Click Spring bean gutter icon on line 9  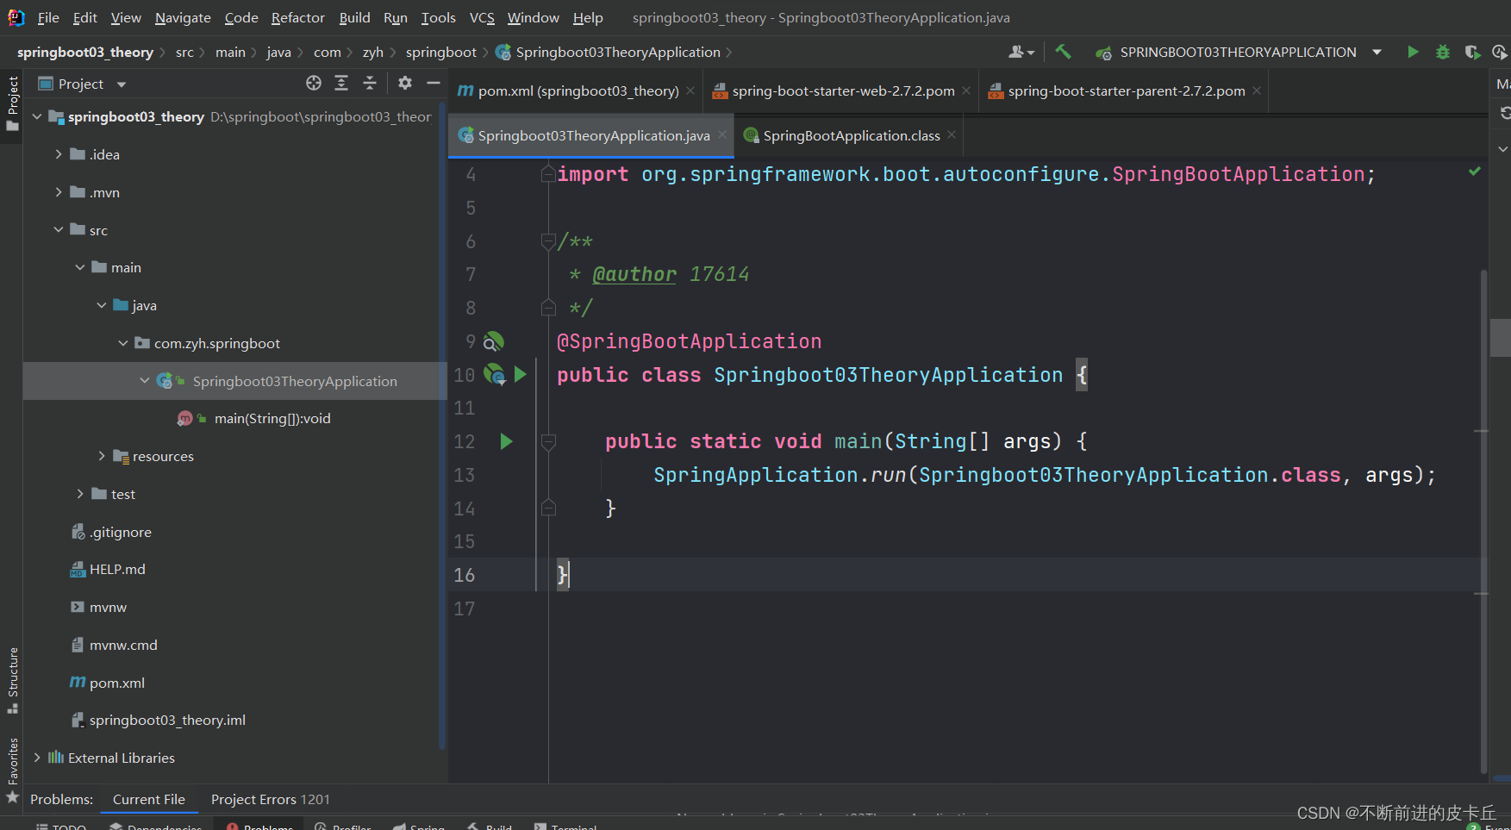(x=493, y=341)
